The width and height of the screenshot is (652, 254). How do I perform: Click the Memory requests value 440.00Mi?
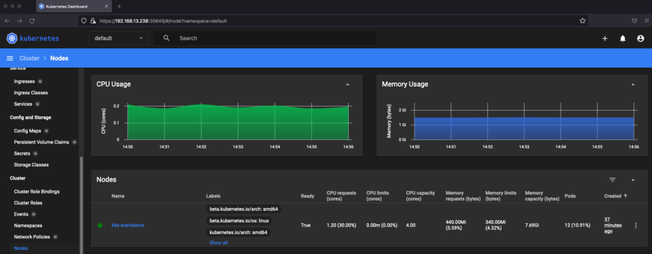456,225
